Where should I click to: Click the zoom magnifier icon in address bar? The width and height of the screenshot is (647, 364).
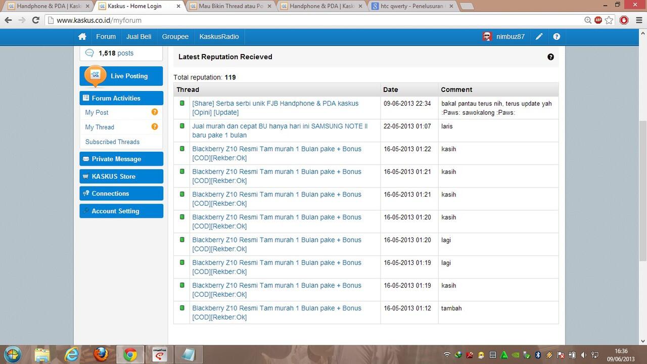[x=587, y=20]
